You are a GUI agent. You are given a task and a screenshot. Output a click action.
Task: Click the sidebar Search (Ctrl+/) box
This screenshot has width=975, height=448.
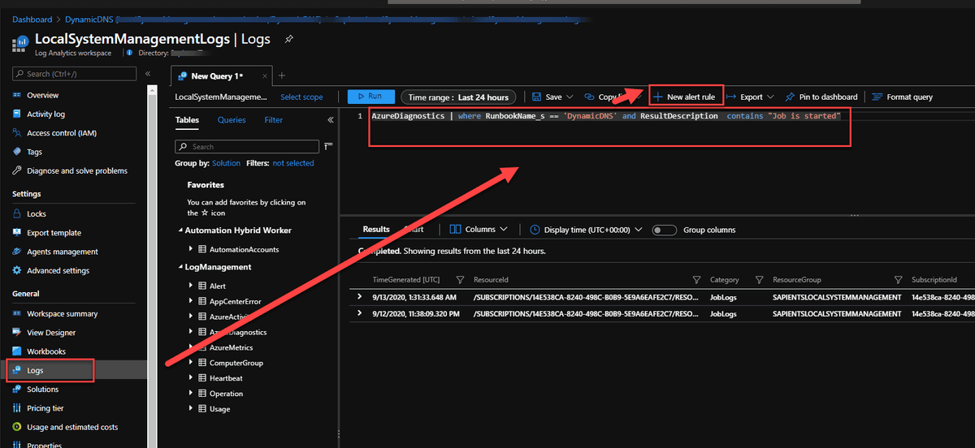click(x=74, y=73)
